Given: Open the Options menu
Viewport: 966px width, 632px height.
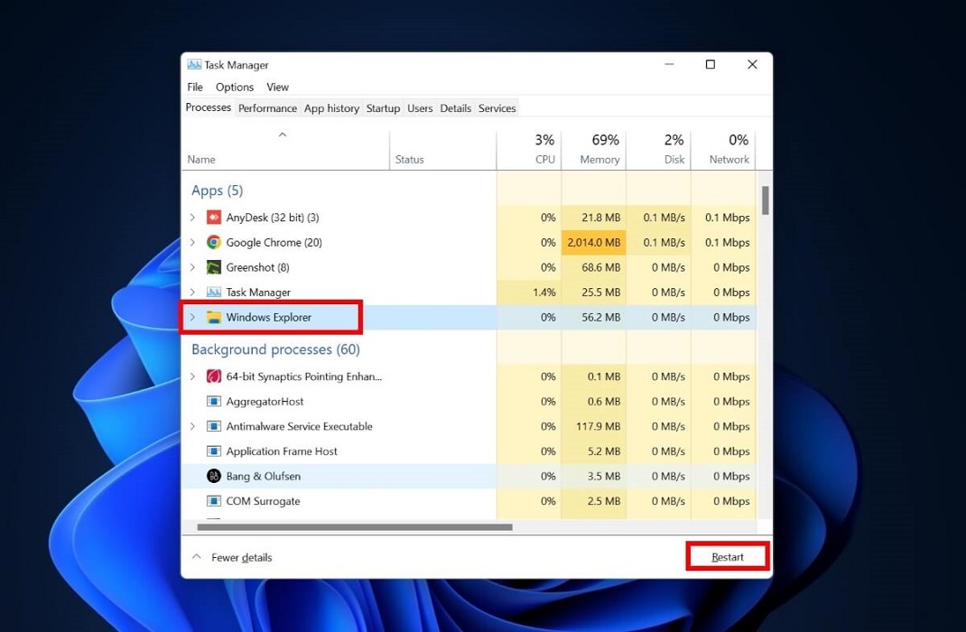Looking at the screenshot, I should [x=234, y=87].
